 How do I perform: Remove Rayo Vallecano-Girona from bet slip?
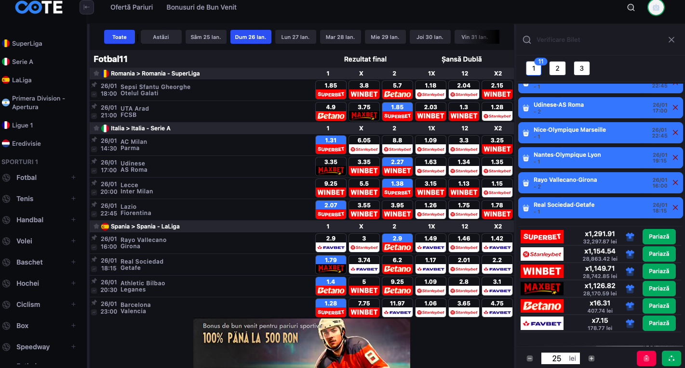click(x=675, y=182)
